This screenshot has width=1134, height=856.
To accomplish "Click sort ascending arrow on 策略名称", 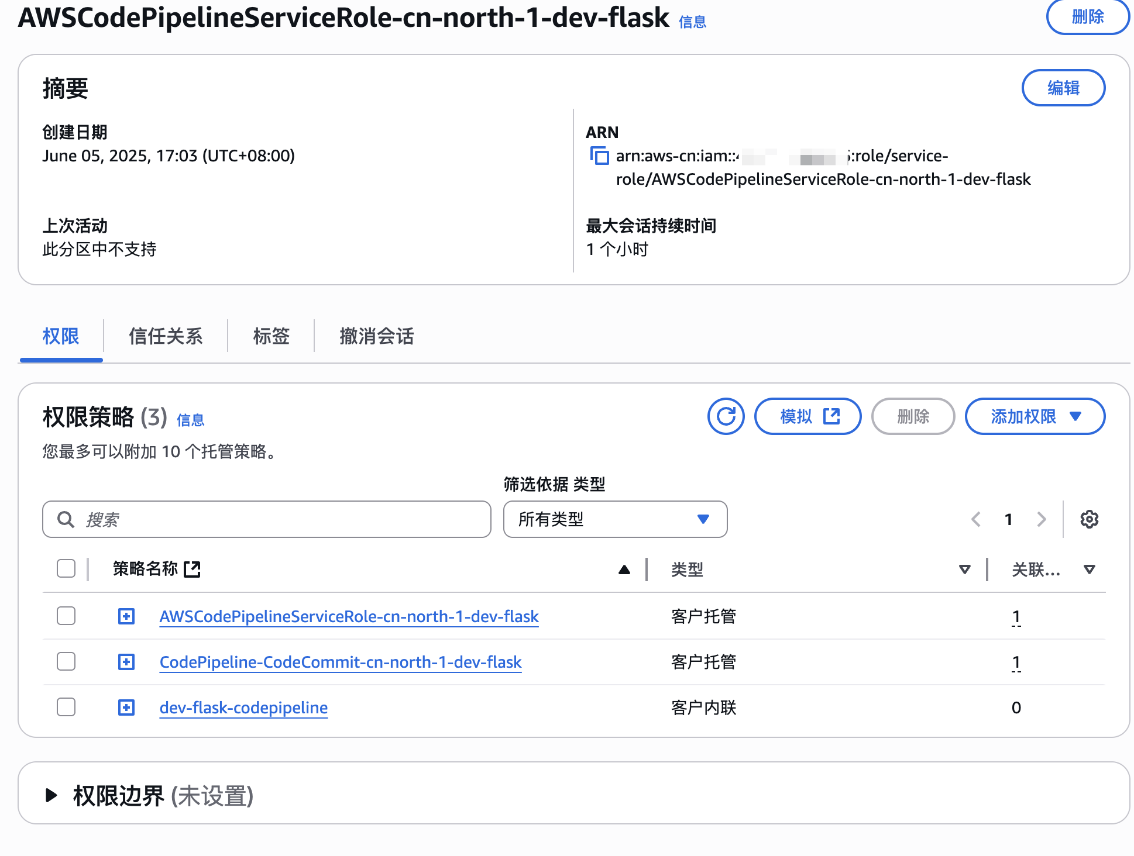I will 624,569.
